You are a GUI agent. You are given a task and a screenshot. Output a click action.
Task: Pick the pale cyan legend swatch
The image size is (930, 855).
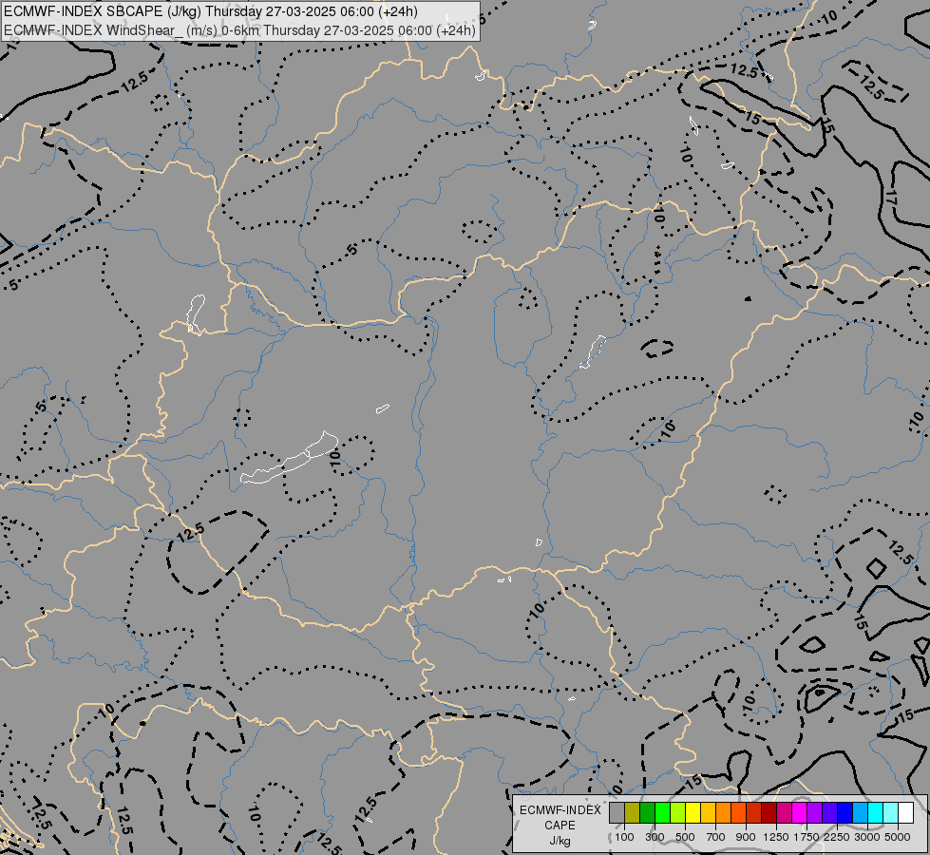(x=890, y=813)
